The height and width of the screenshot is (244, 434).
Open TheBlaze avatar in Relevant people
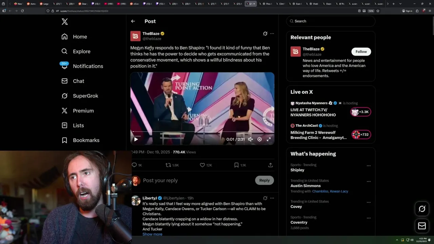pos(296,52)
